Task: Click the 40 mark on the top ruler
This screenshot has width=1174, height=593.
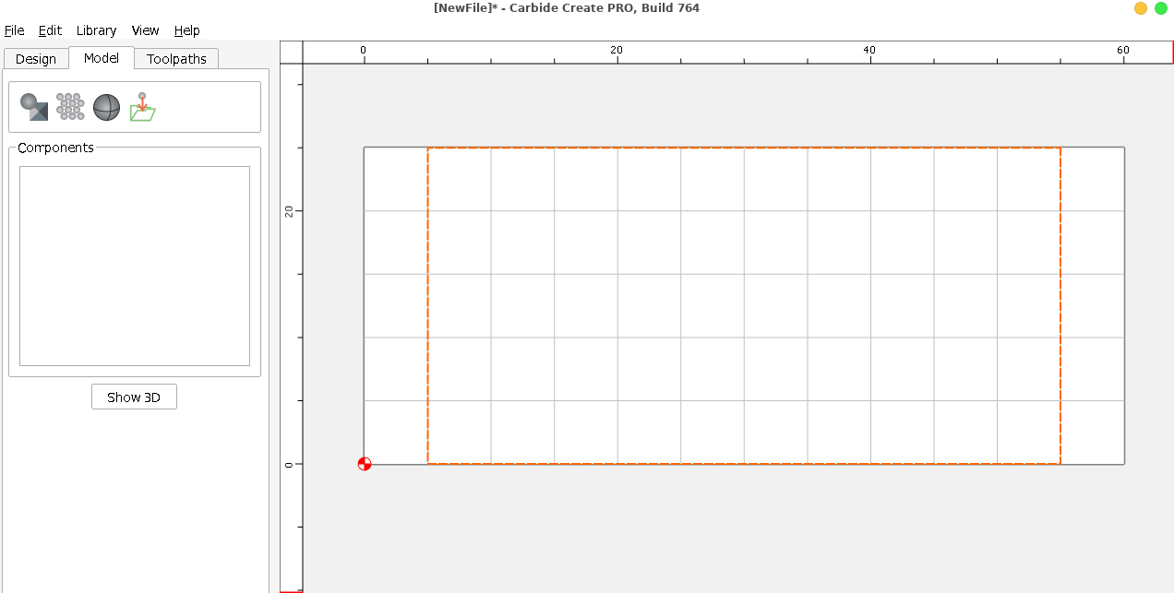Action: [869, 50]
